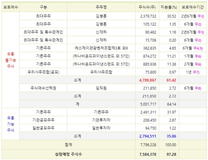Screen dimensions: 208x160
Task: Click the 유통 불가능 주식 red label
Action: click(x=11, y=60)
